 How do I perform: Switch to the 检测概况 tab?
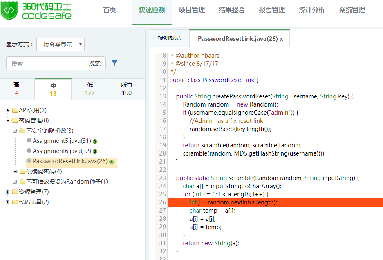[169, 38]
